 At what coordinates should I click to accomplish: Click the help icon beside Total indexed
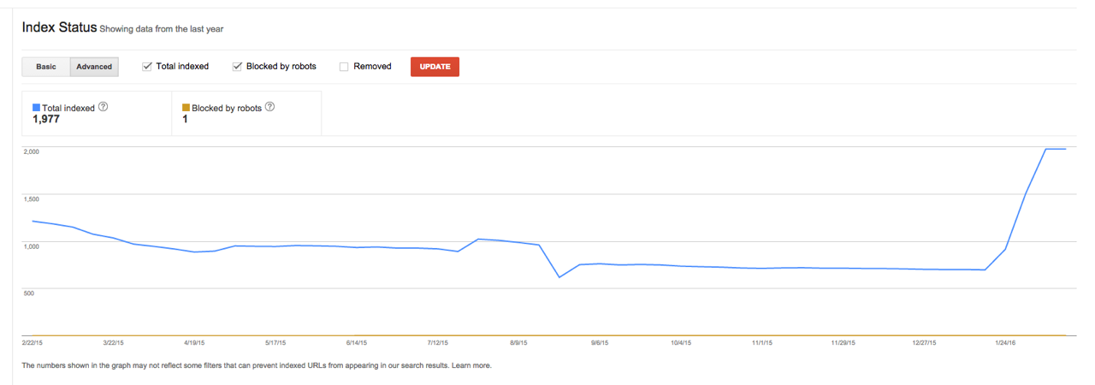[x=104, y=107]
